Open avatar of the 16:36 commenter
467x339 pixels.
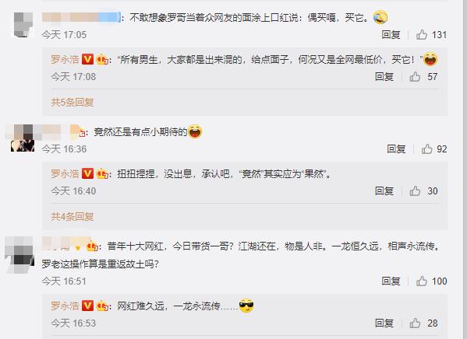pyautogui.click(x=23, y=138)
